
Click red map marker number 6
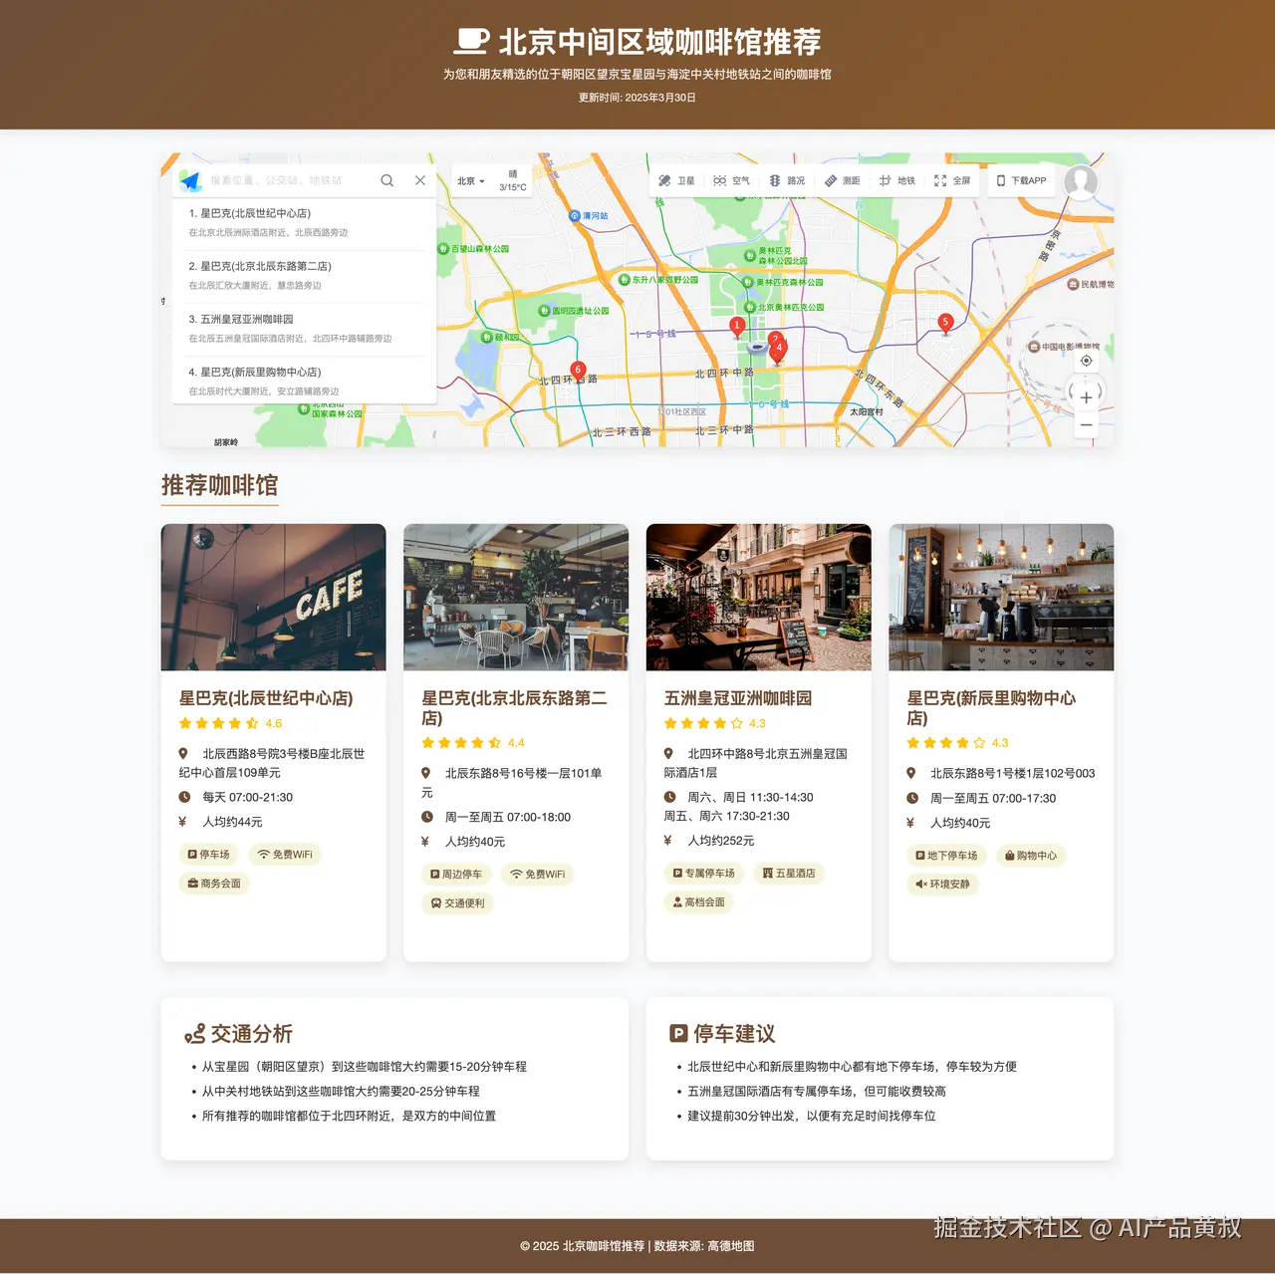pos(578,371)
